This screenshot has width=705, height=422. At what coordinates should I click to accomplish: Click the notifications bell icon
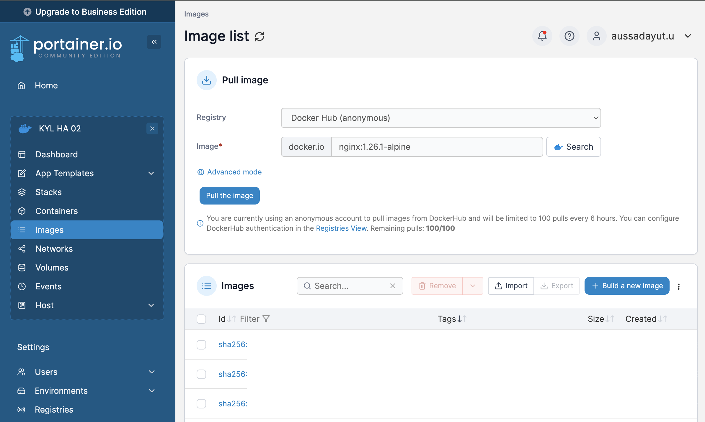coord(542,36)
